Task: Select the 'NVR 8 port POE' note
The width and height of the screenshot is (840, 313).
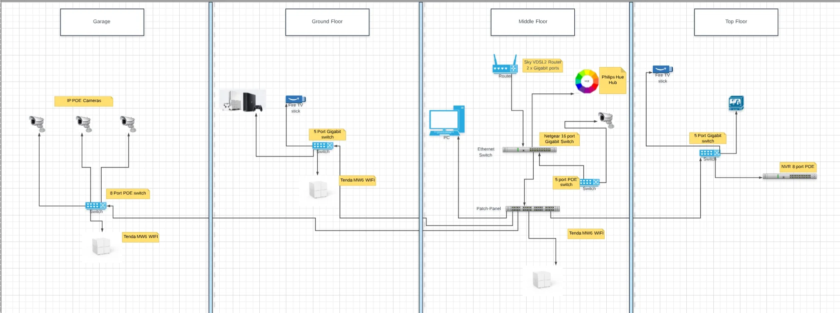Action: tap(798, 167)
